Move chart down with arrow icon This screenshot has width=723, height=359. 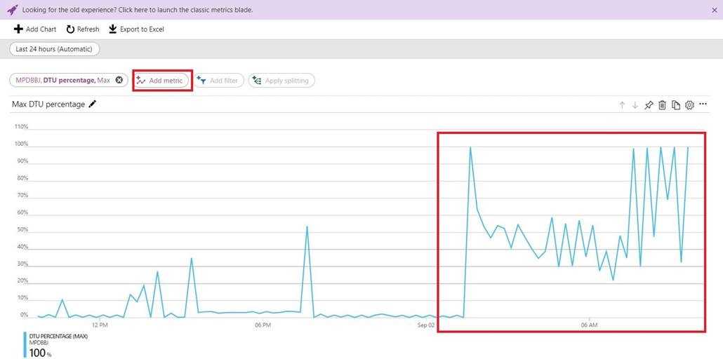pyautogui.click(x=635, y=105)
